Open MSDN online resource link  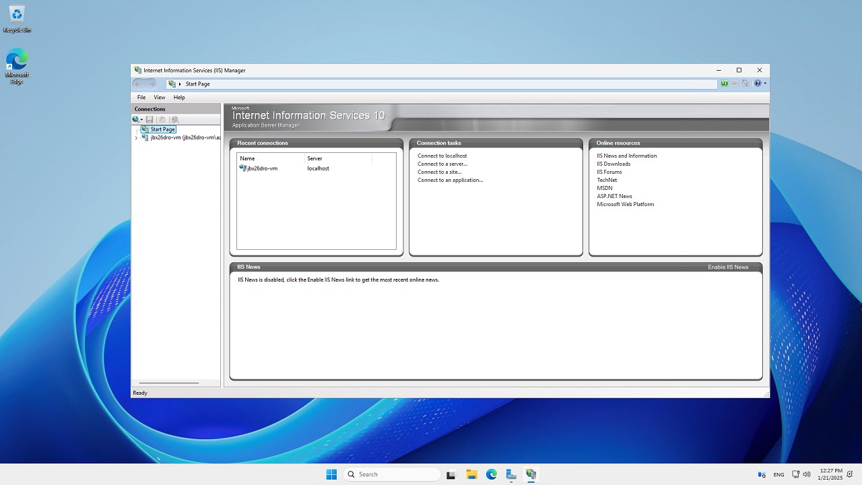coord(605,188)
